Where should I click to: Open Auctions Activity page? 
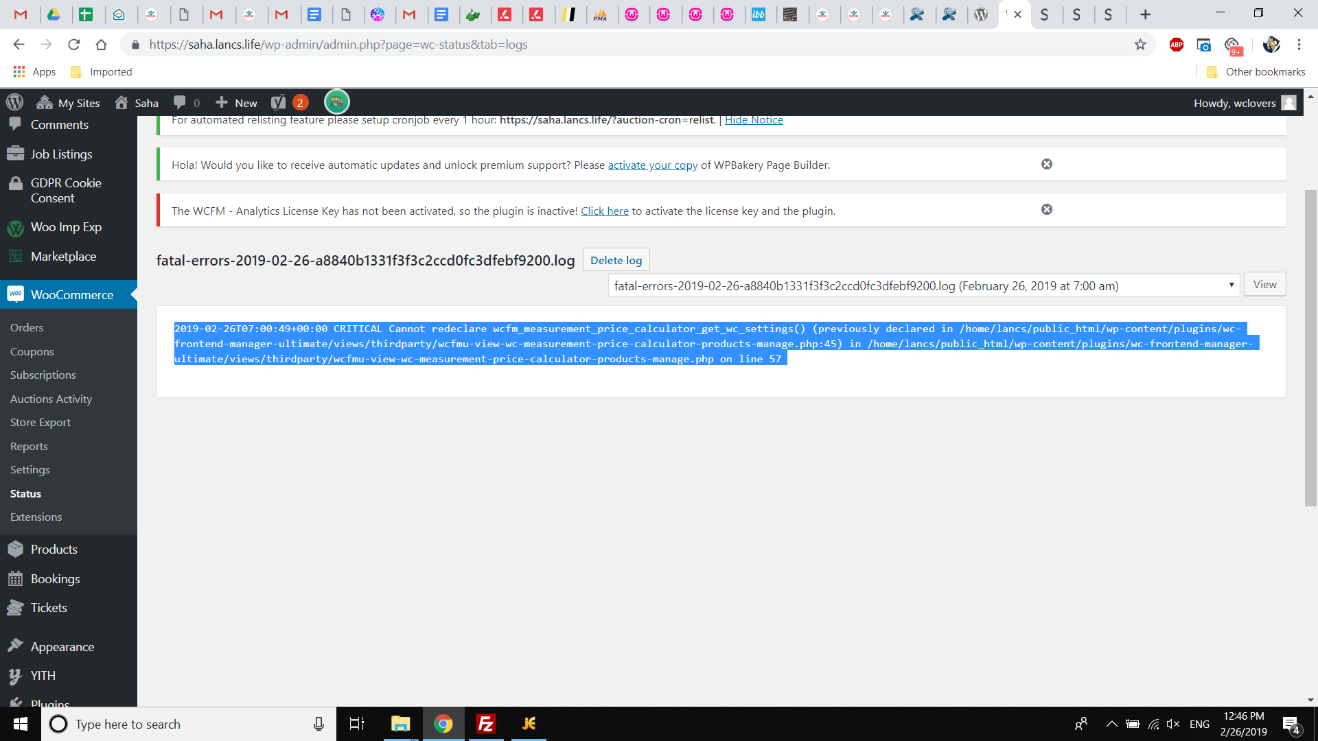[x=51, y=399]
